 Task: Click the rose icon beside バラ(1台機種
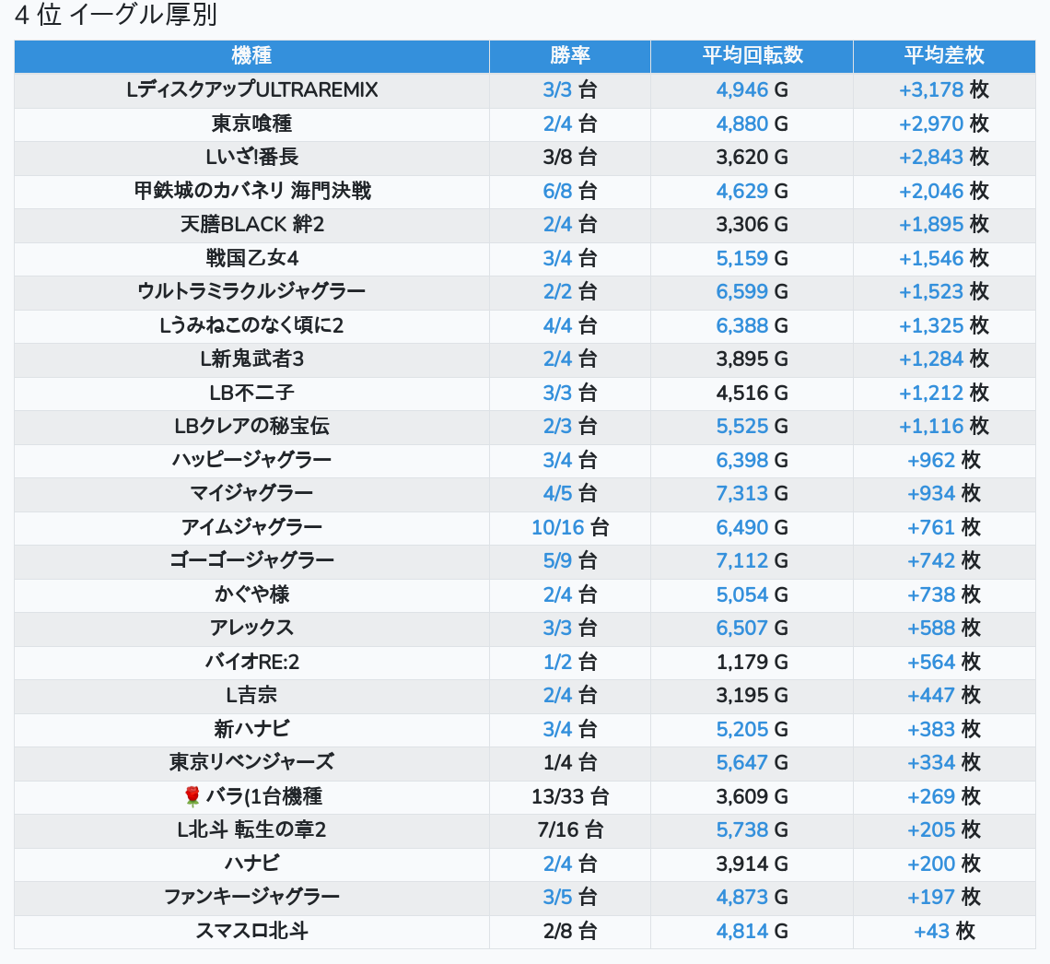[192, 796]
